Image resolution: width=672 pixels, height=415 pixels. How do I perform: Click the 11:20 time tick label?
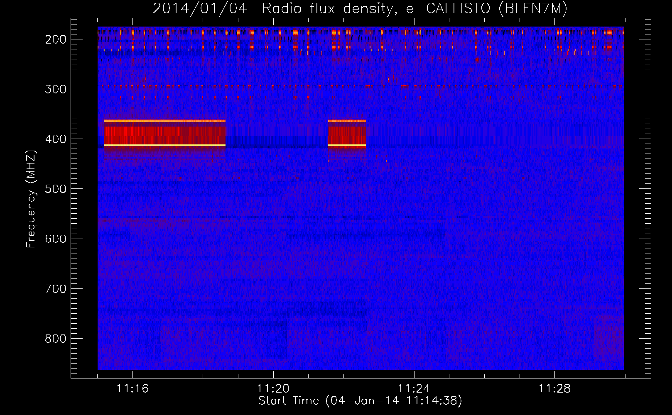coord(273,388)
